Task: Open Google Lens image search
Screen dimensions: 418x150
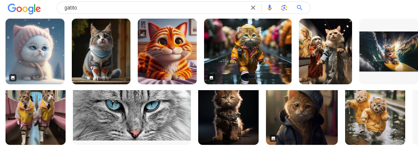Action: click(284, 8)
